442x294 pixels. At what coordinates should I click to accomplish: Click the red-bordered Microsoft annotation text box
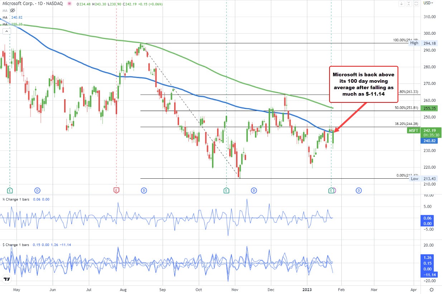coord(364,84)
